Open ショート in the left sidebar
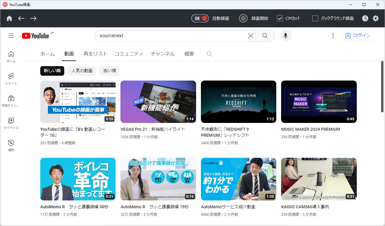Image resolution: width=385 pixels, height=226 pixels. [11, 79]
